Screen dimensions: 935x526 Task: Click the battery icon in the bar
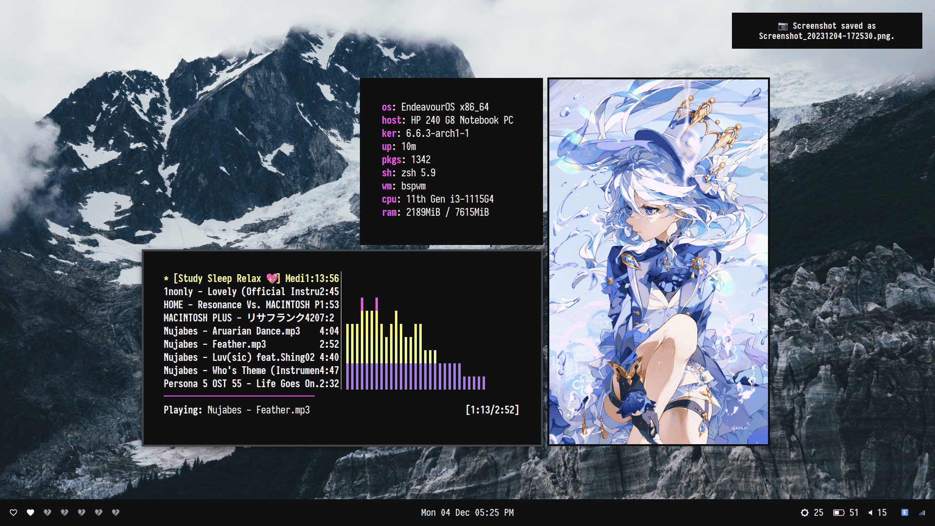click(x=839, y=512)
